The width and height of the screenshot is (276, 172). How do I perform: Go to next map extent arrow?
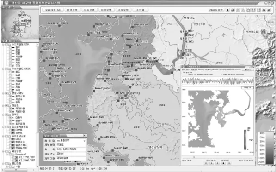coord(269,10)
